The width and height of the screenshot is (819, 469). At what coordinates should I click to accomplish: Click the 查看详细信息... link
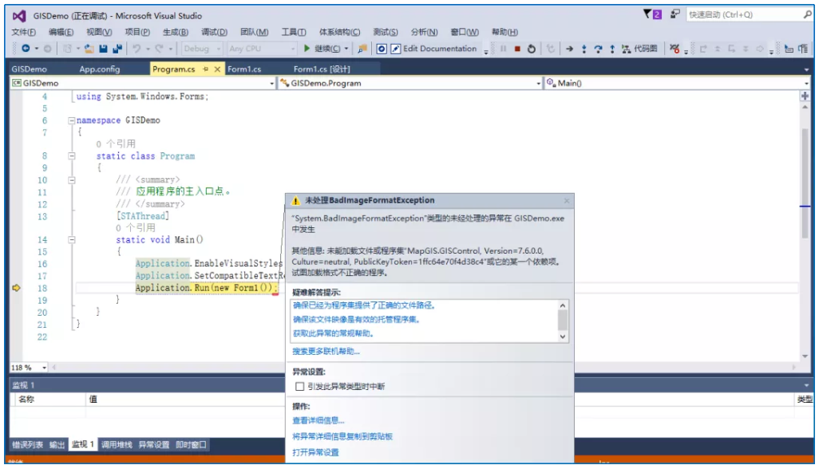318,420
